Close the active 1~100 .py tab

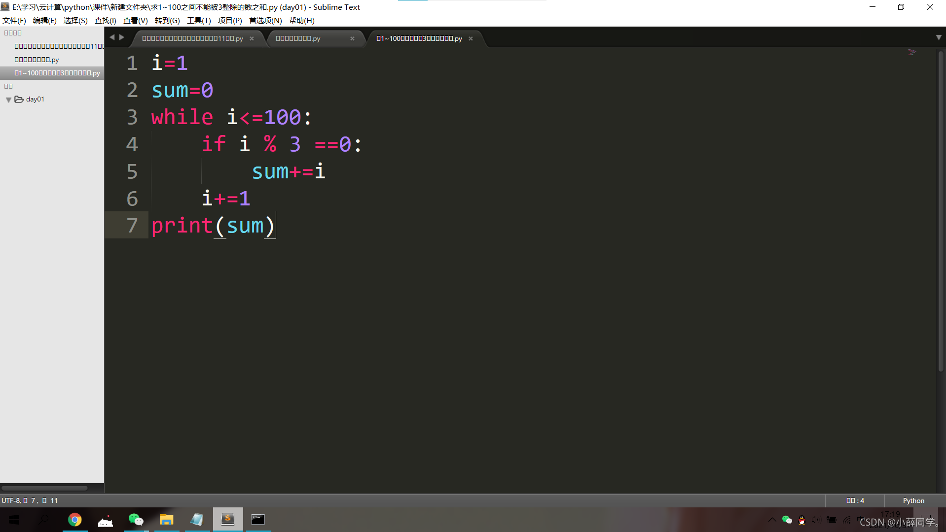pos(471,38)
